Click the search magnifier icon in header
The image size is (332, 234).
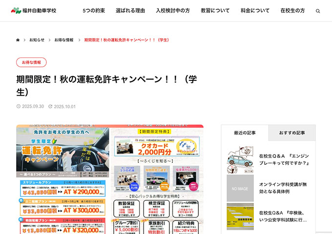tap(318, 11)
